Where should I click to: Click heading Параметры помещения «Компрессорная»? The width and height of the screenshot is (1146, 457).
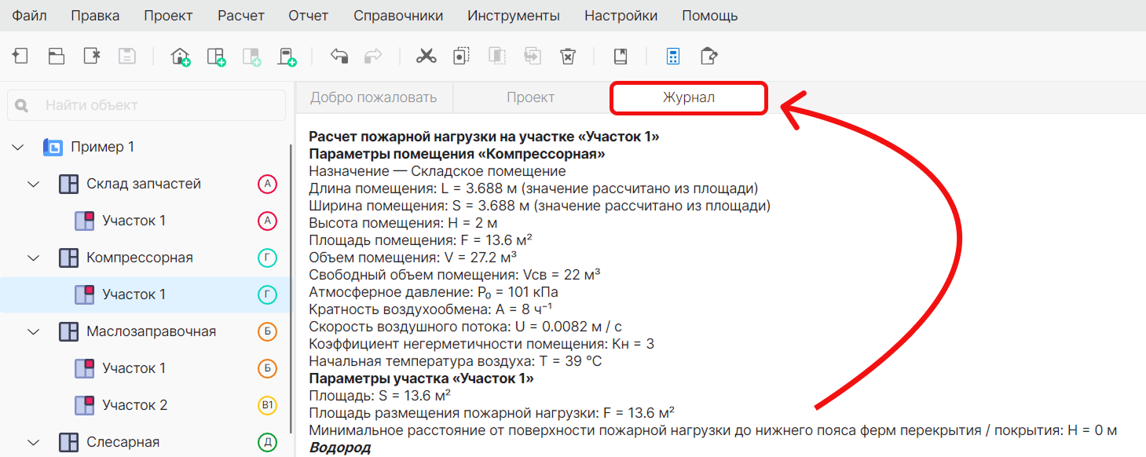[457, 154]
